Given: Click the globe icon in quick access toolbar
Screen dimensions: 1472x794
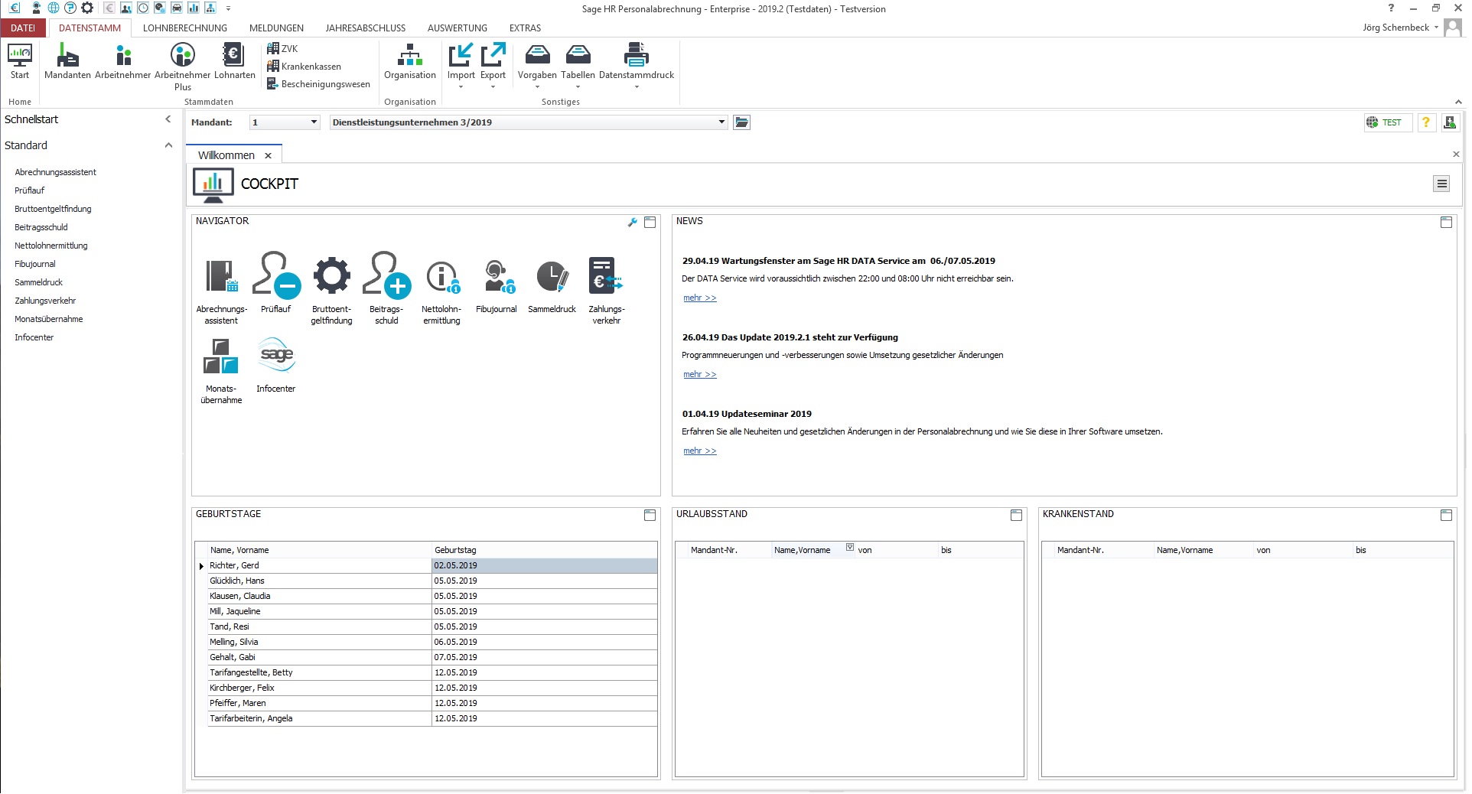Looking at the screenshot, I should (x=54, y=8).
